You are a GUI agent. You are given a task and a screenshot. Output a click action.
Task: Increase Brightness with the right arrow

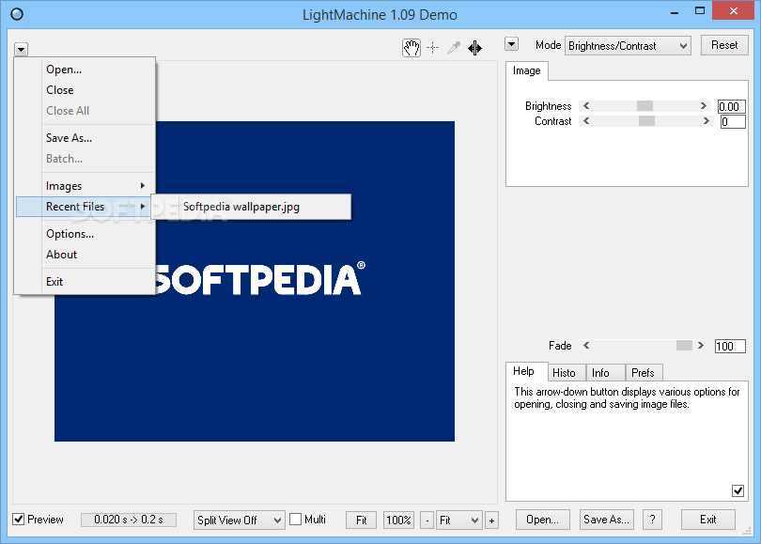pos(703,106)
